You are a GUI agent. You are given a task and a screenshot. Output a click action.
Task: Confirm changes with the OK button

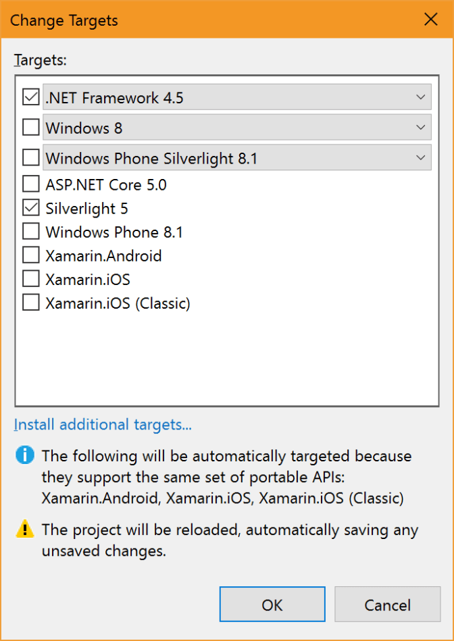tap(272, 604)
